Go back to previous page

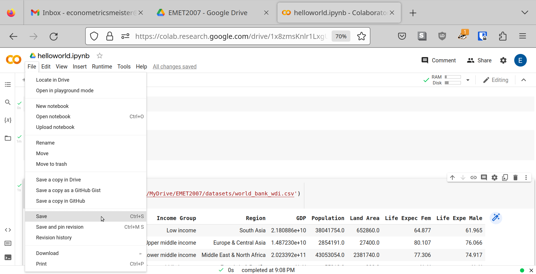pos(13,36)
